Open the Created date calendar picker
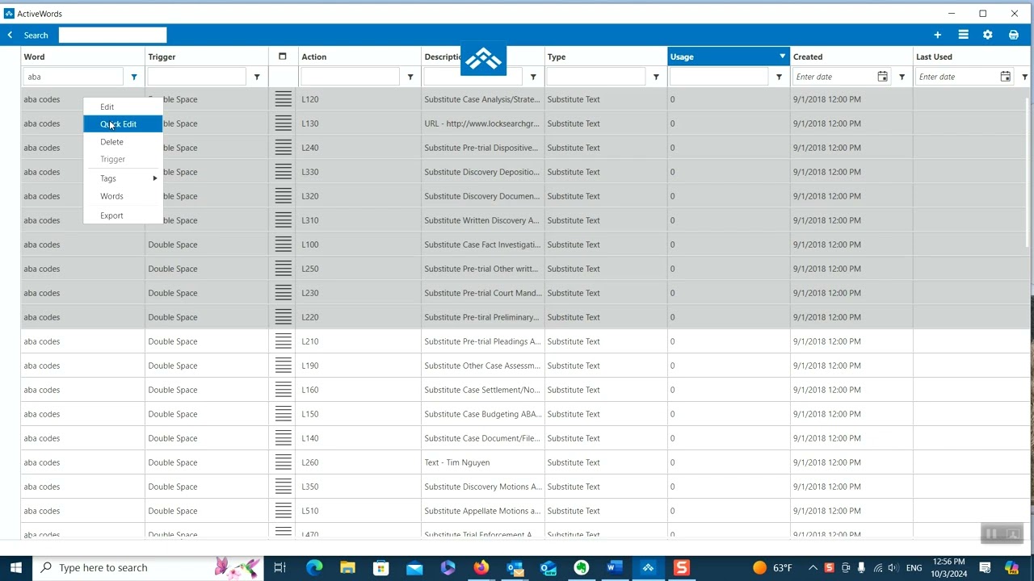This screenshot has height=581, width=1034. (x=882, y=77)
